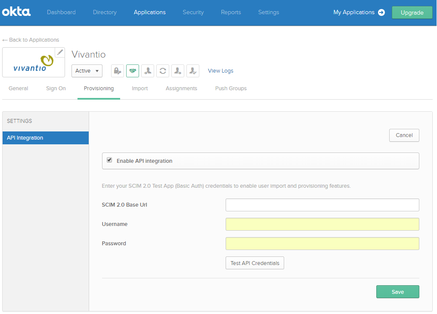Click the 'Enter your SCIM 2.0 Test App' instruction text
437x314 pixels.
coord(226,186)
